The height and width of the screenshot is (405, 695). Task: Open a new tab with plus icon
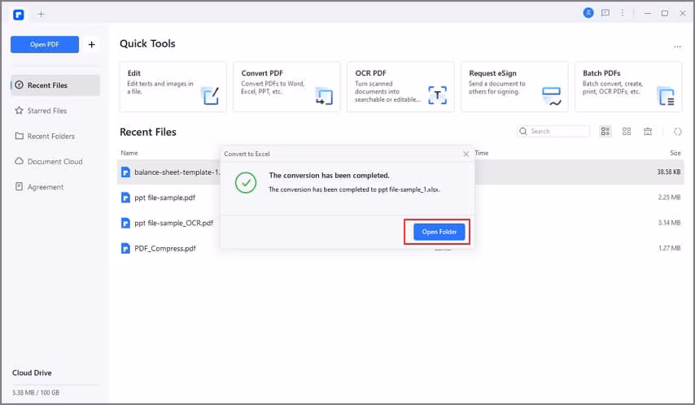point(41,14)
